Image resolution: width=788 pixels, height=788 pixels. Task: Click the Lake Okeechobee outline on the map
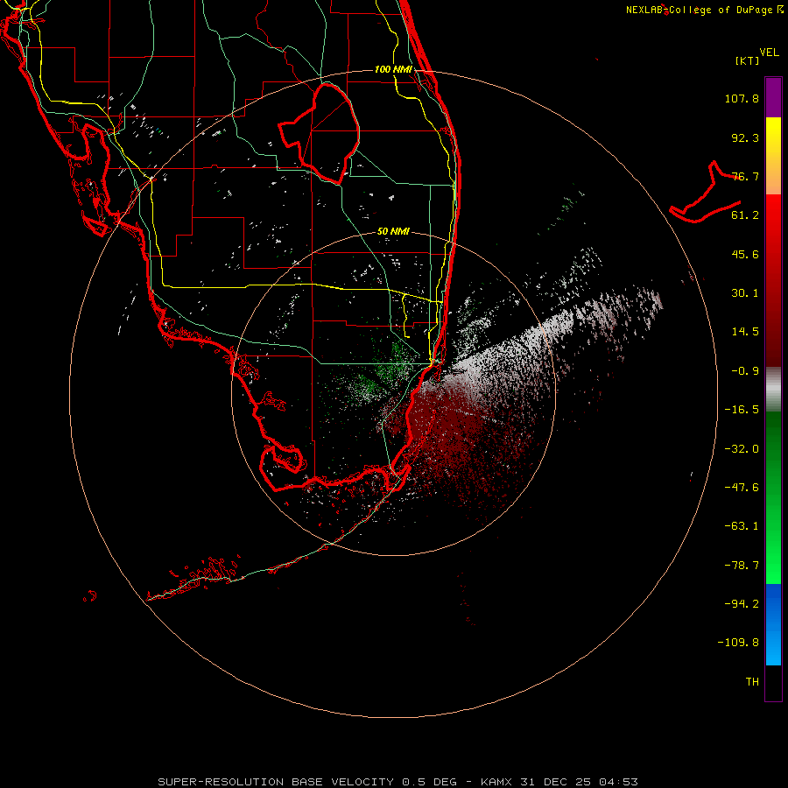coord(319,134)
